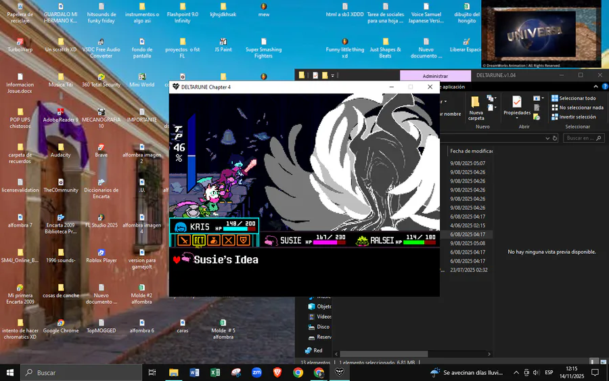Switch Explorer to large icons view
Viewport: 609px width, 381px height.
pos(603,361)
